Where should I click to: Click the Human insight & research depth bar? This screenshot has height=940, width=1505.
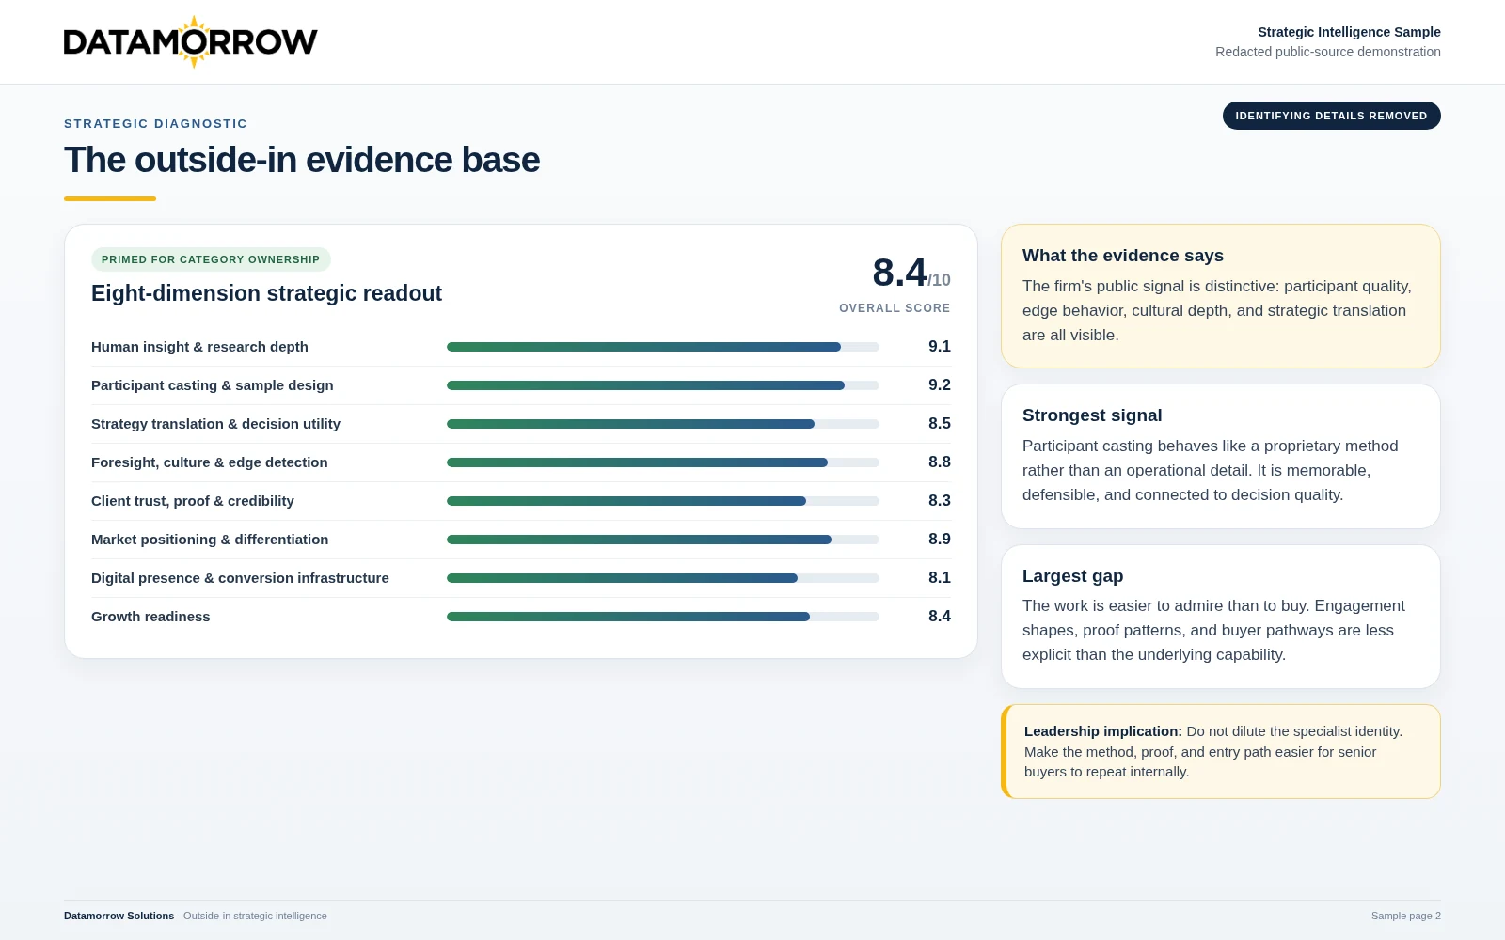662,347
